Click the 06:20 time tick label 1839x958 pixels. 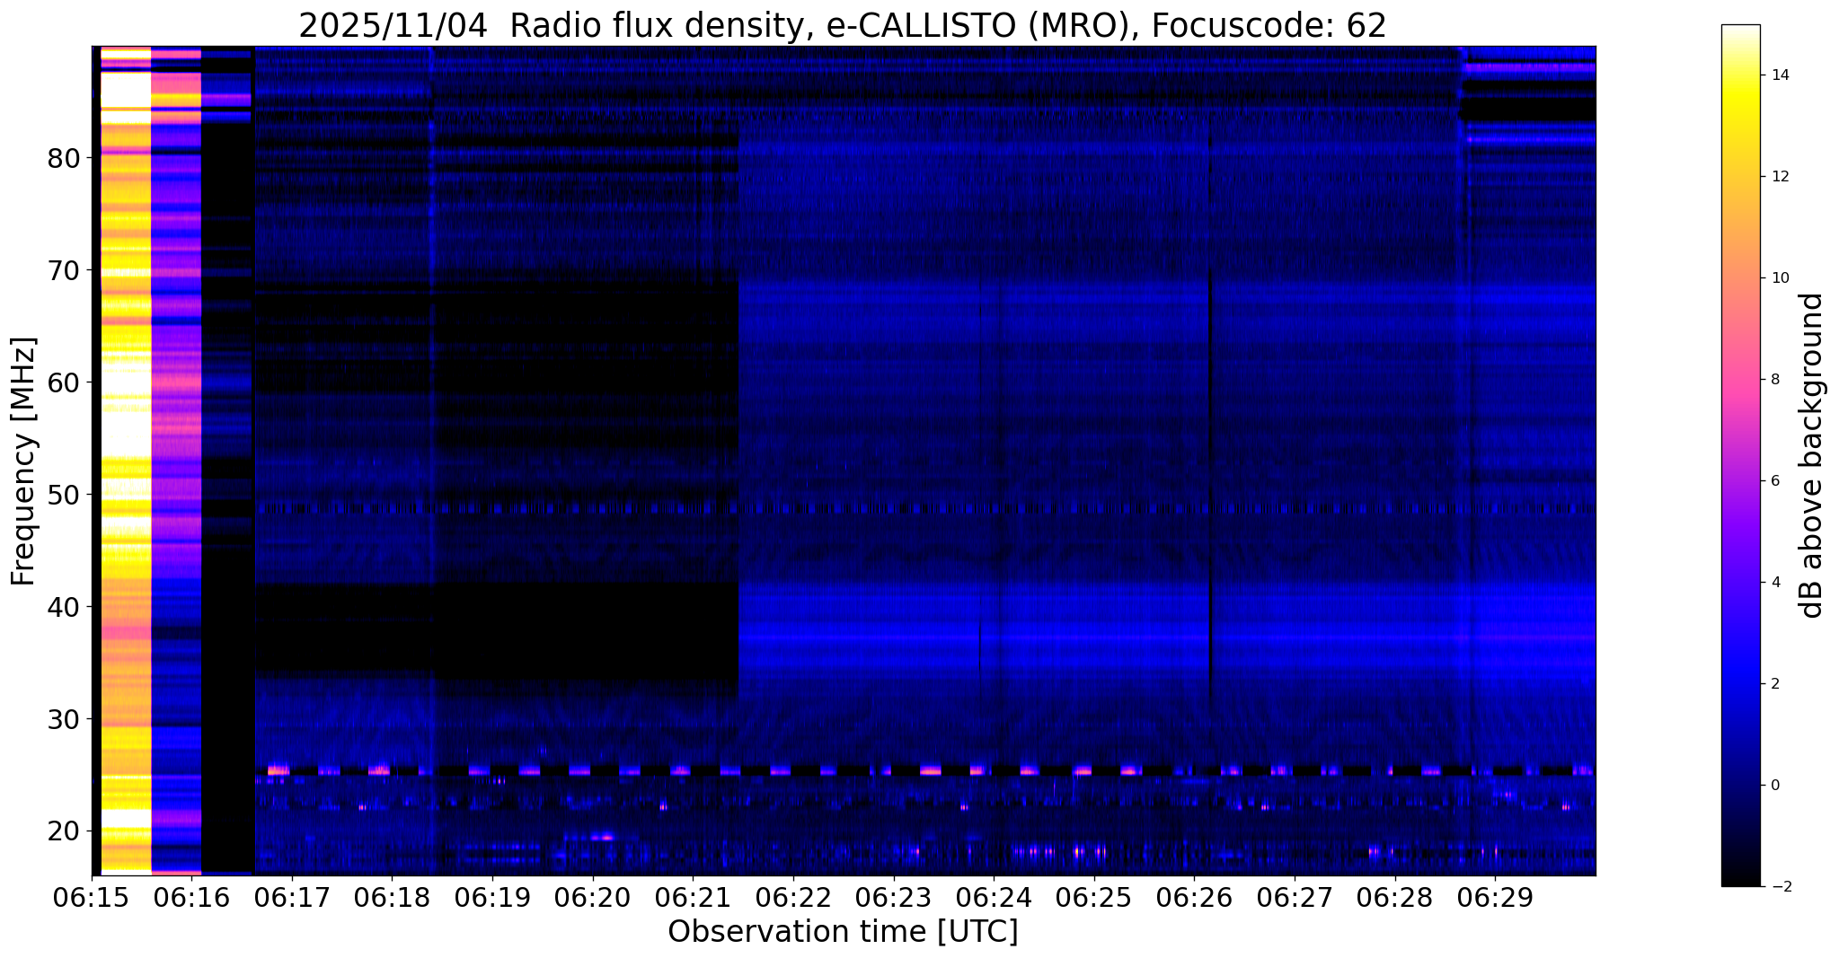pyautogui.click(x=593, y=898)
